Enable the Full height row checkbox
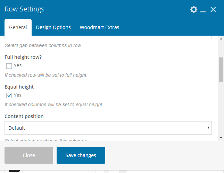The width and height of the screenshot is (224, 173). 9,66
